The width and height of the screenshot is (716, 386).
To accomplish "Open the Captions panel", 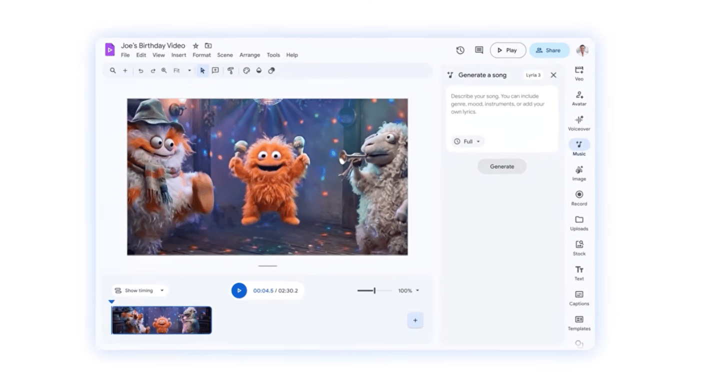I will [x=579, y=297].
